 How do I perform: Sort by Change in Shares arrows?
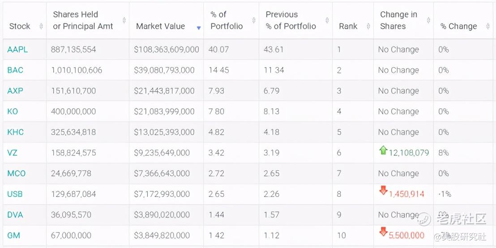428,21
